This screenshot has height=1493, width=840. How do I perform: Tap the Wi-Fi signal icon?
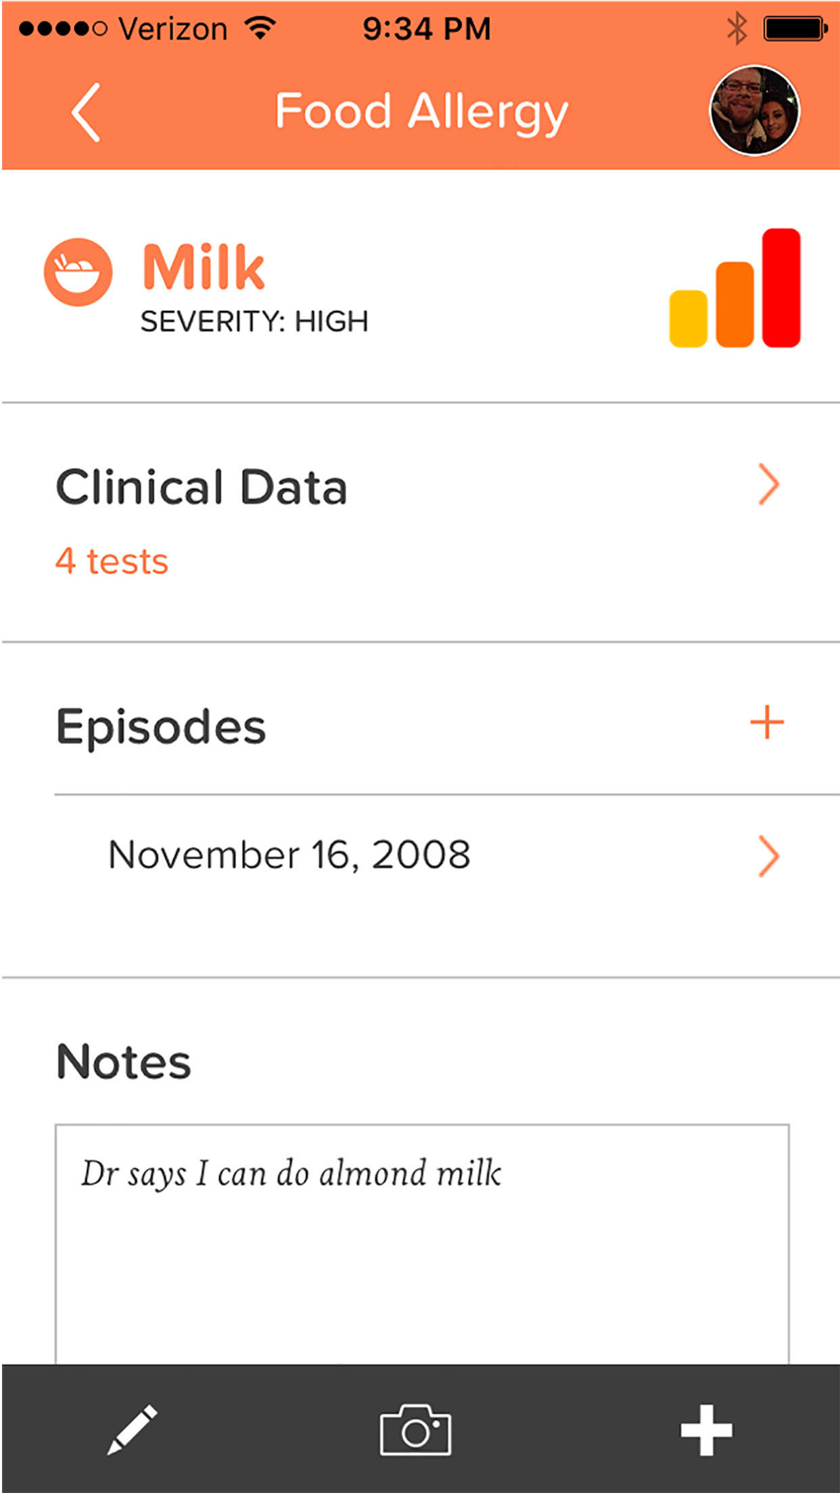(x=260, y=28)
